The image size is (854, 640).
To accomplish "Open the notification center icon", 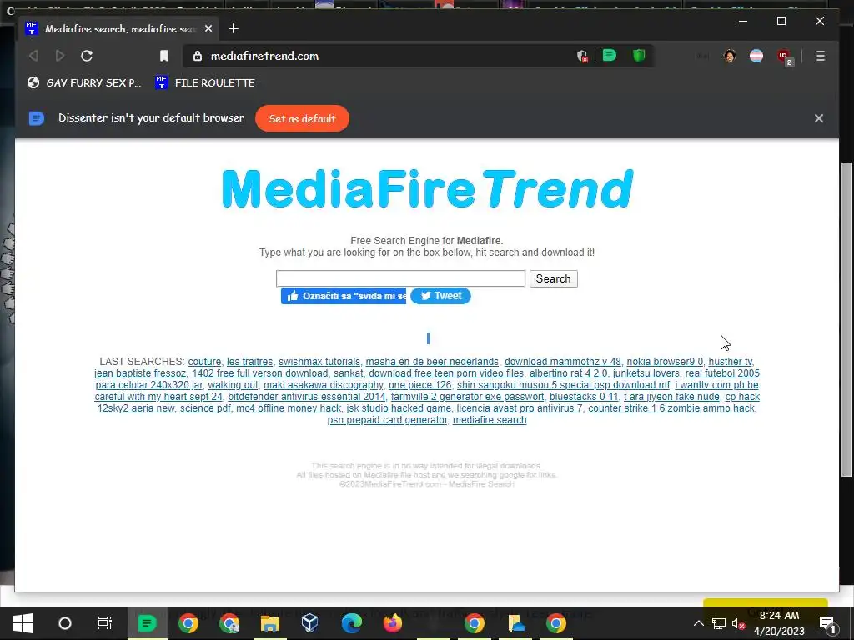I will pyautogui.click(x=827, y=624).
